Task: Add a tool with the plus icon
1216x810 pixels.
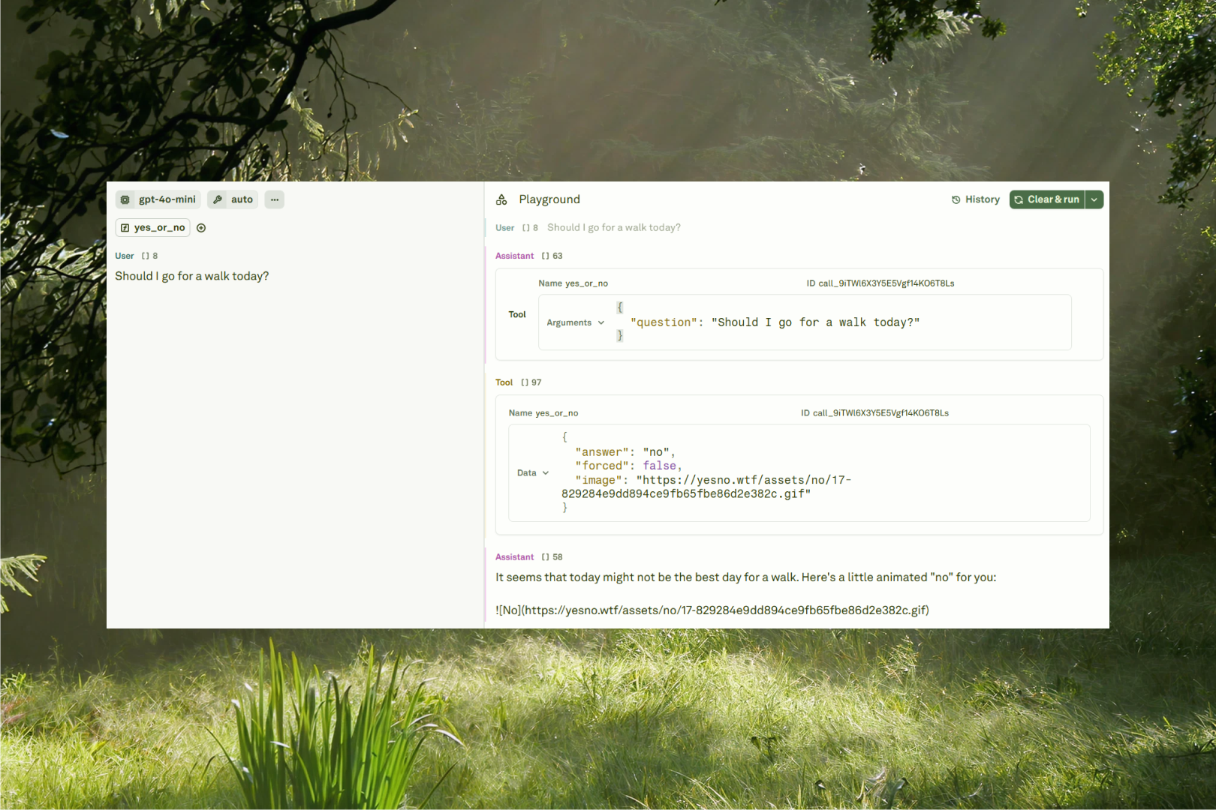Action: click(201, 227)
